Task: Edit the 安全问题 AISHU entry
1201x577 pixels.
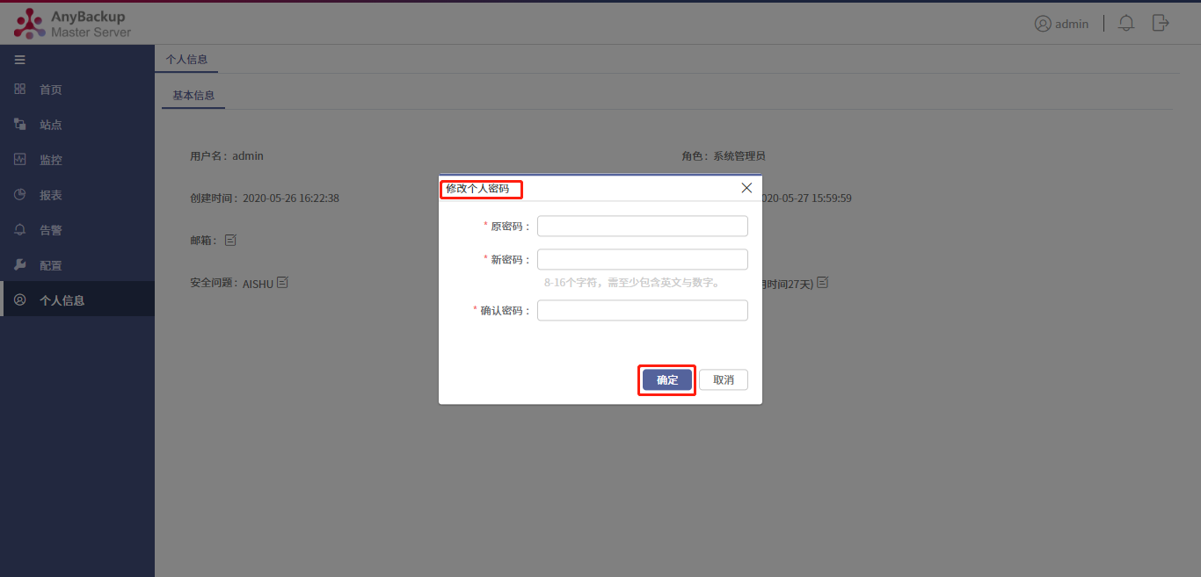Action: click(x=283, y=283)
